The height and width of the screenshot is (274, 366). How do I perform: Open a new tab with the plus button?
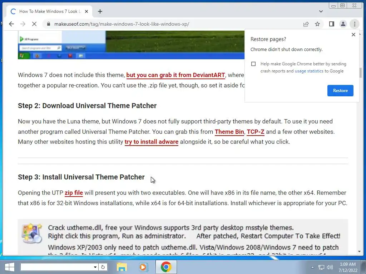[x=100, y=11]
